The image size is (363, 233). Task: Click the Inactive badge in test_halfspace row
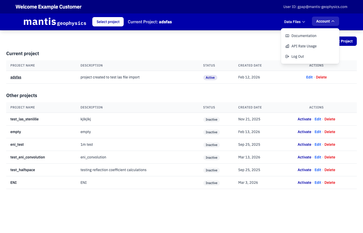(211, 170)
